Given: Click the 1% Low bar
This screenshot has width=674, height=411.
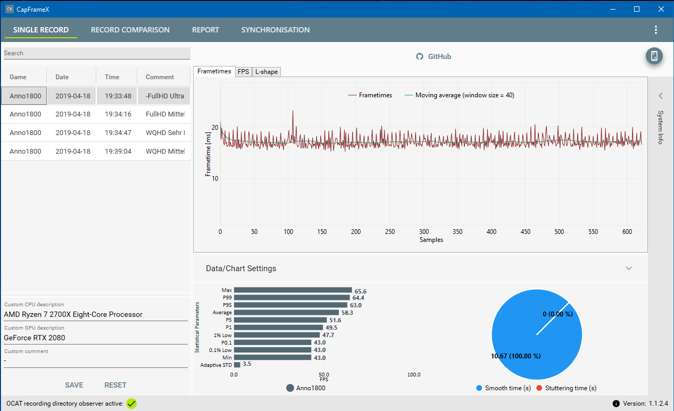Looking at the screenshot, I should pyautogui.click(x=277, y=335).
